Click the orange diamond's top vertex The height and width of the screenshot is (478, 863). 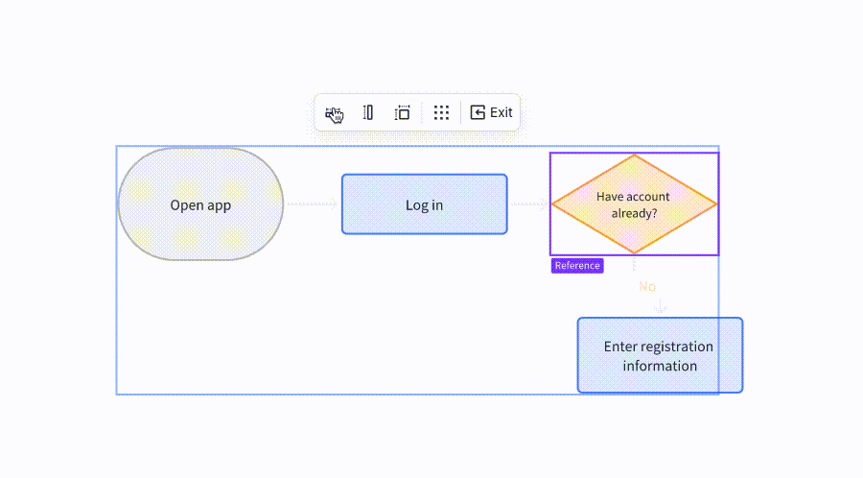pos(634,155)
